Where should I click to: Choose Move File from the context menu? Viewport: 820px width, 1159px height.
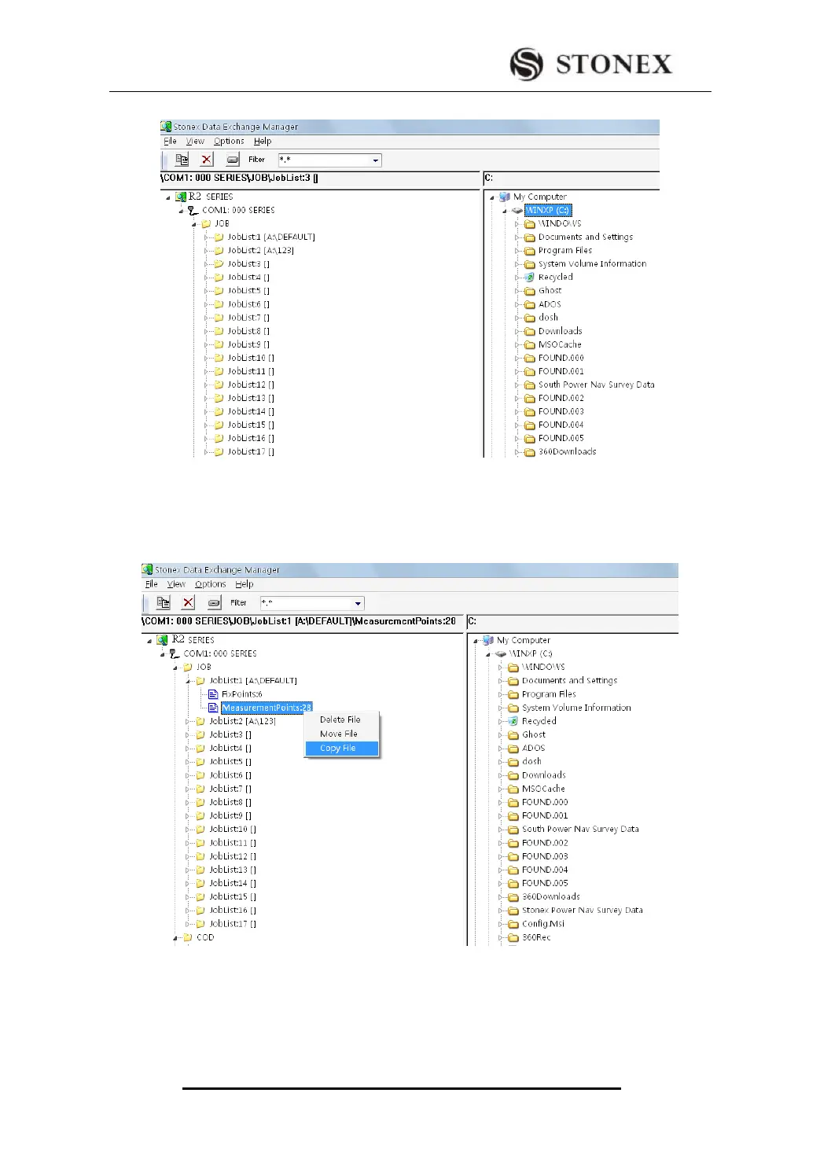pos(339,734)
